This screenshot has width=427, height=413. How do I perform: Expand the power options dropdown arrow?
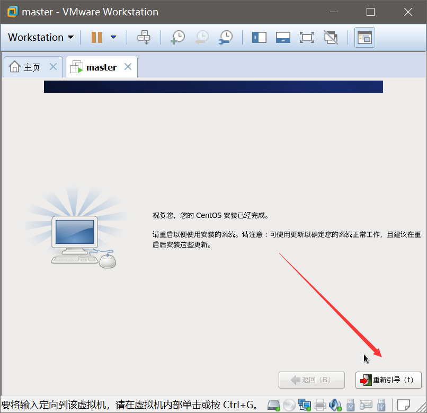113,37
